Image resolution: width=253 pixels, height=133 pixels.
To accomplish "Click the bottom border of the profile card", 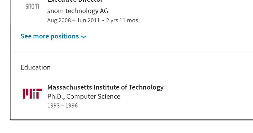I will tap(132, 119).
